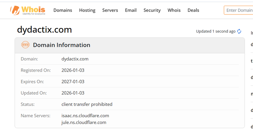
Task: Select name server isaac.ns.cloudflare.com
Action: [85, 116]
